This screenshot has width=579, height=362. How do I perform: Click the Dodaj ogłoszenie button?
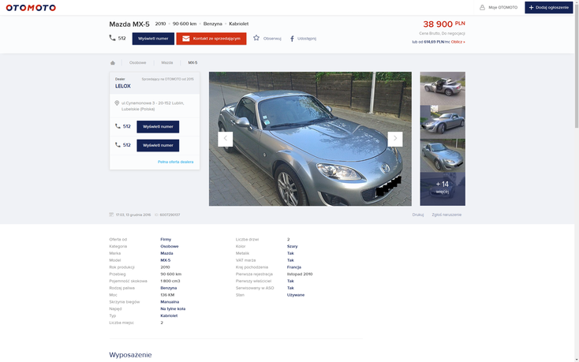(x=549, y=7)
